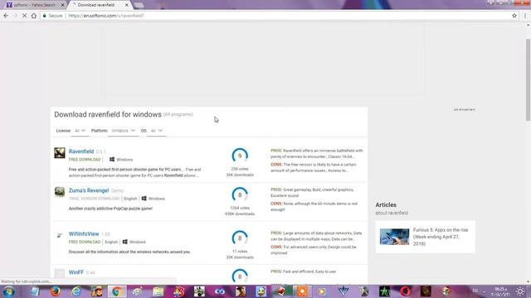Image resolution: width=531 pixels, height=298 pixels.
Task: Open Furious 5: Apps on the rise article
Action: (x=441, y=237)
